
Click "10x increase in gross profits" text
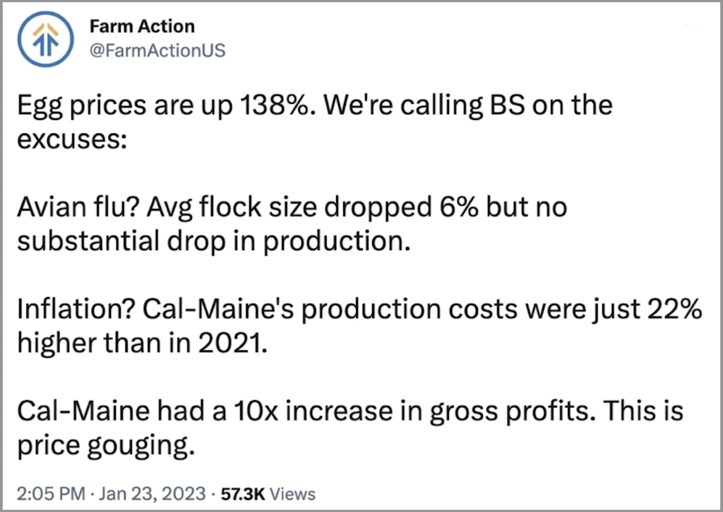coord(414,411)
